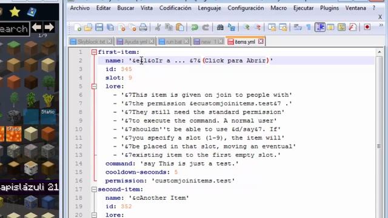Click the Save All icon
The height and width of the screenshot is (218, 388).
(x=110, y=27)
